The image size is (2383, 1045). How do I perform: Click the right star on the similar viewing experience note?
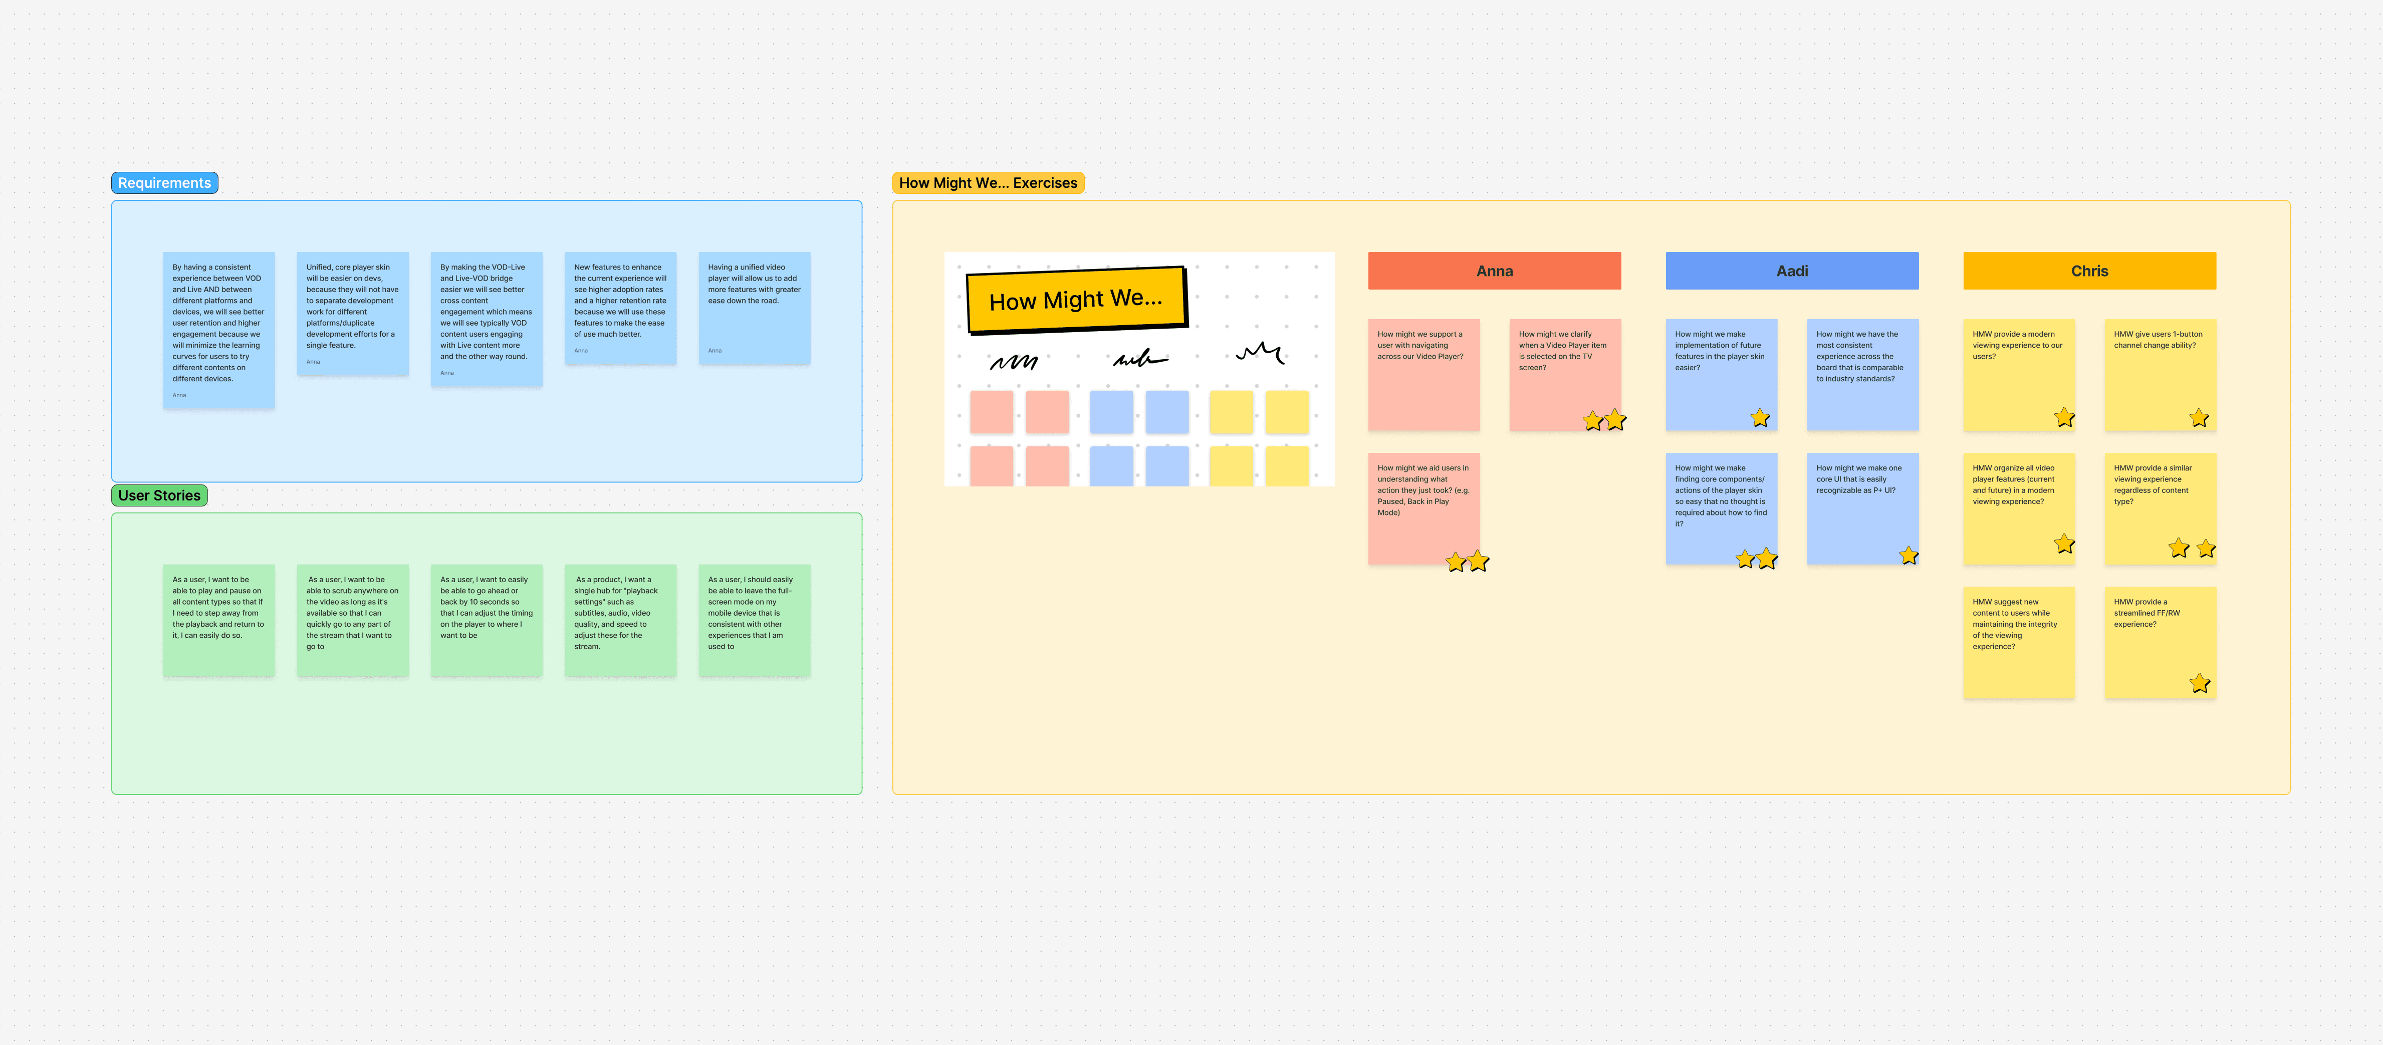click(x=2206, y=549)
